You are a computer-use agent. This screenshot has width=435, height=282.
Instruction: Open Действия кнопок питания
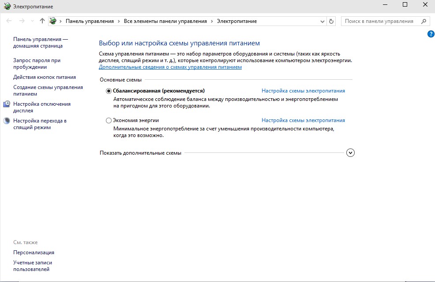tap(45, 77)
